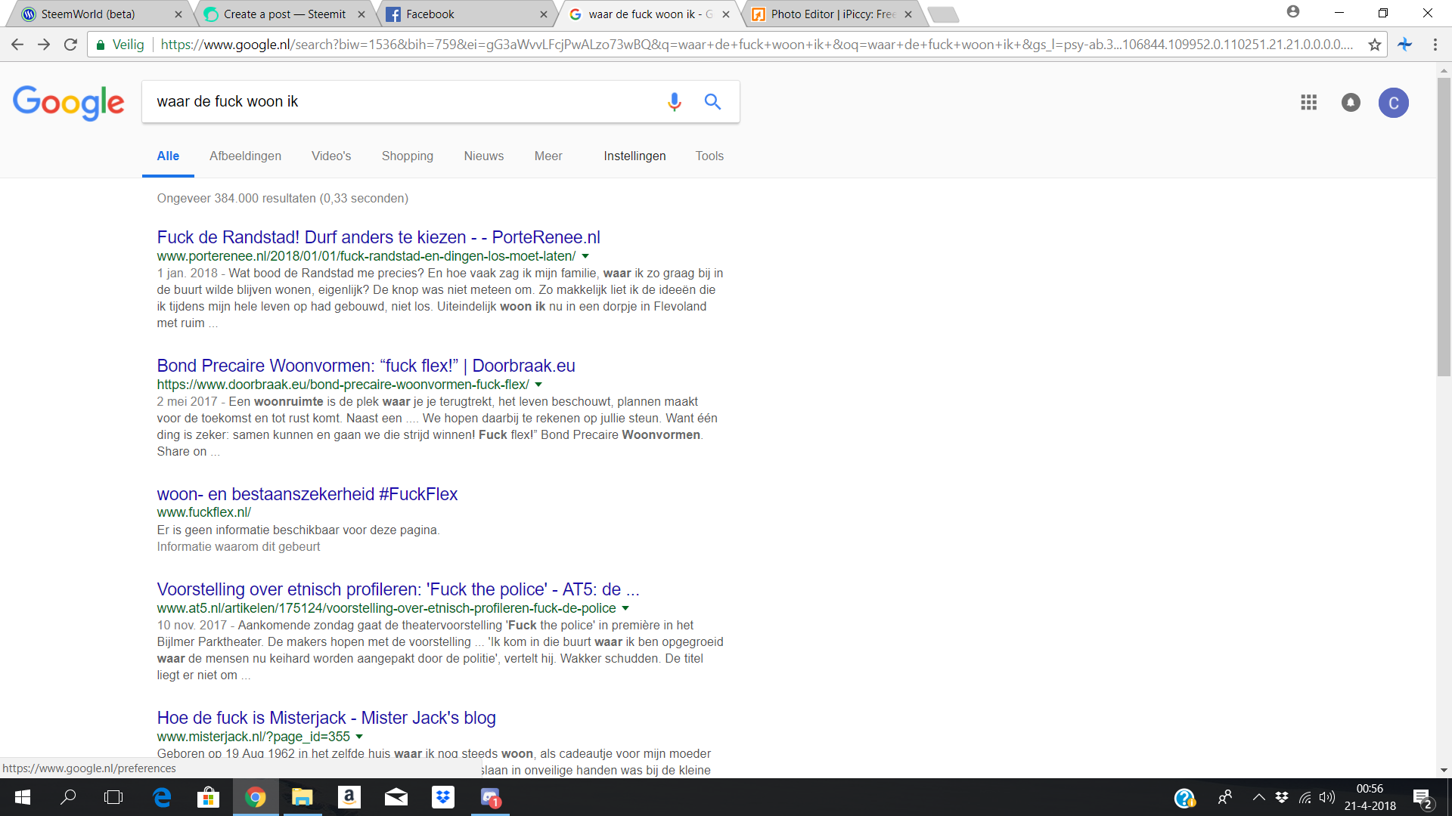1452x816 pixels.
Task: Open Task View on the taskbar
Action: click(x=113, y=797)
